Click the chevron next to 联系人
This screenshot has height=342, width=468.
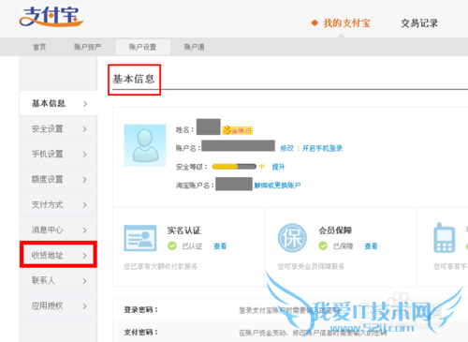pos(85,281)
